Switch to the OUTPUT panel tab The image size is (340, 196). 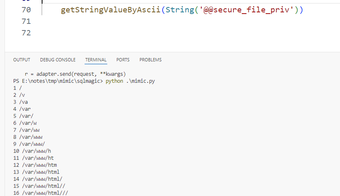(x=21, y=60)
